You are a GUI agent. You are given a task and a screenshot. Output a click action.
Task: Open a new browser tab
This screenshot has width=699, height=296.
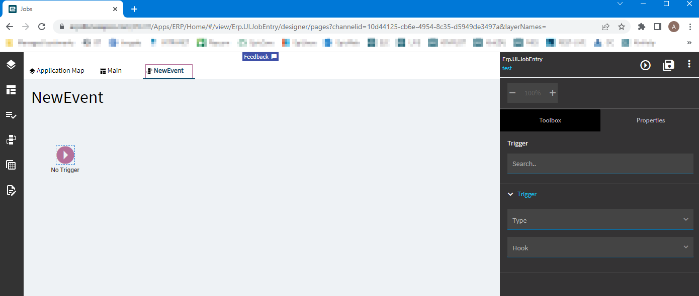pyautogui.click(x=134, y=9)
